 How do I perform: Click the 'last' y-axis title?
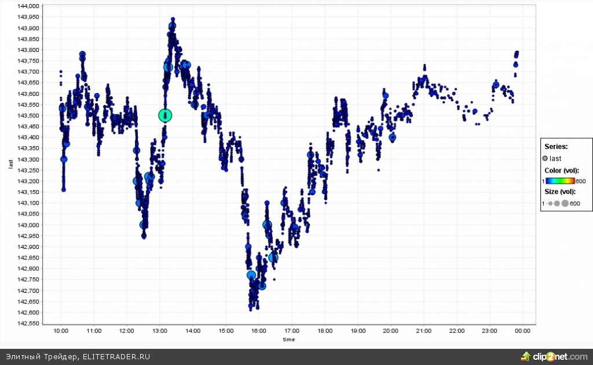click(10, 165)
